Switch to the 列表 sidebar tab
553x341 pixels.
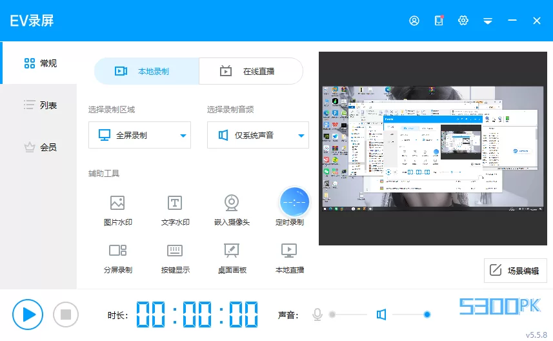pos(40,105)
